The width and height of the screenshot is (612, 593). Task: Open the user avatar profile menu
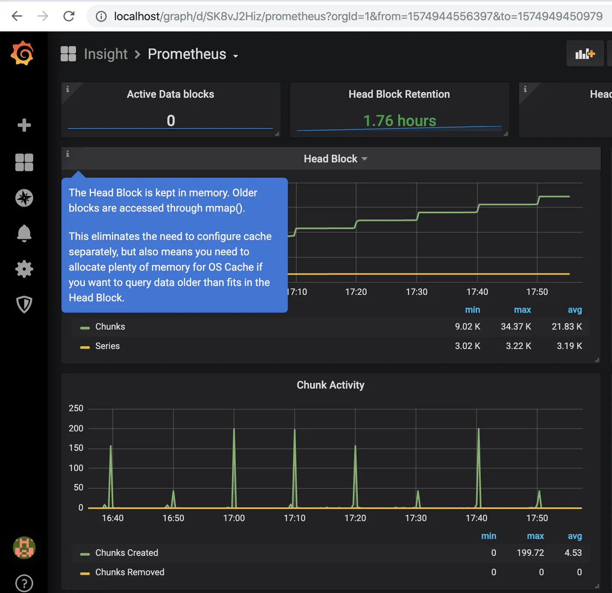pos(24,548)
